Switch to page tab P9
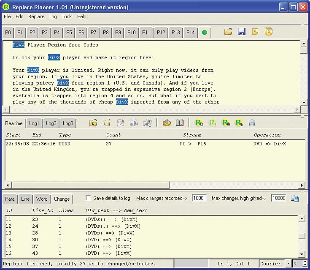Viewport: 310px width, 270px height. pos(118,33)
